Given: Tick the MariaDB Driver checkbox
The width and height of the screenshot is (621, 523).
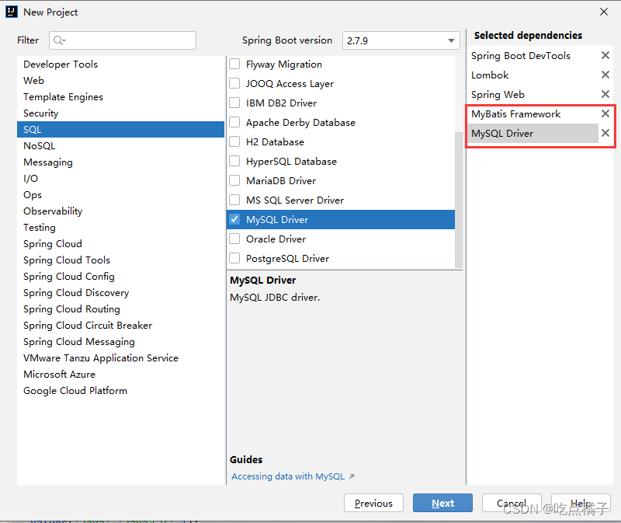Looking at the screenshot, I should pyautogui.click(x=234, y=180).
